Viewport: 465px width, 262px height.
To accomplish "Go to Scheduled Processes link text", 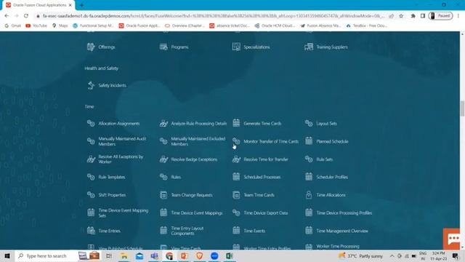I will [262, 177].
